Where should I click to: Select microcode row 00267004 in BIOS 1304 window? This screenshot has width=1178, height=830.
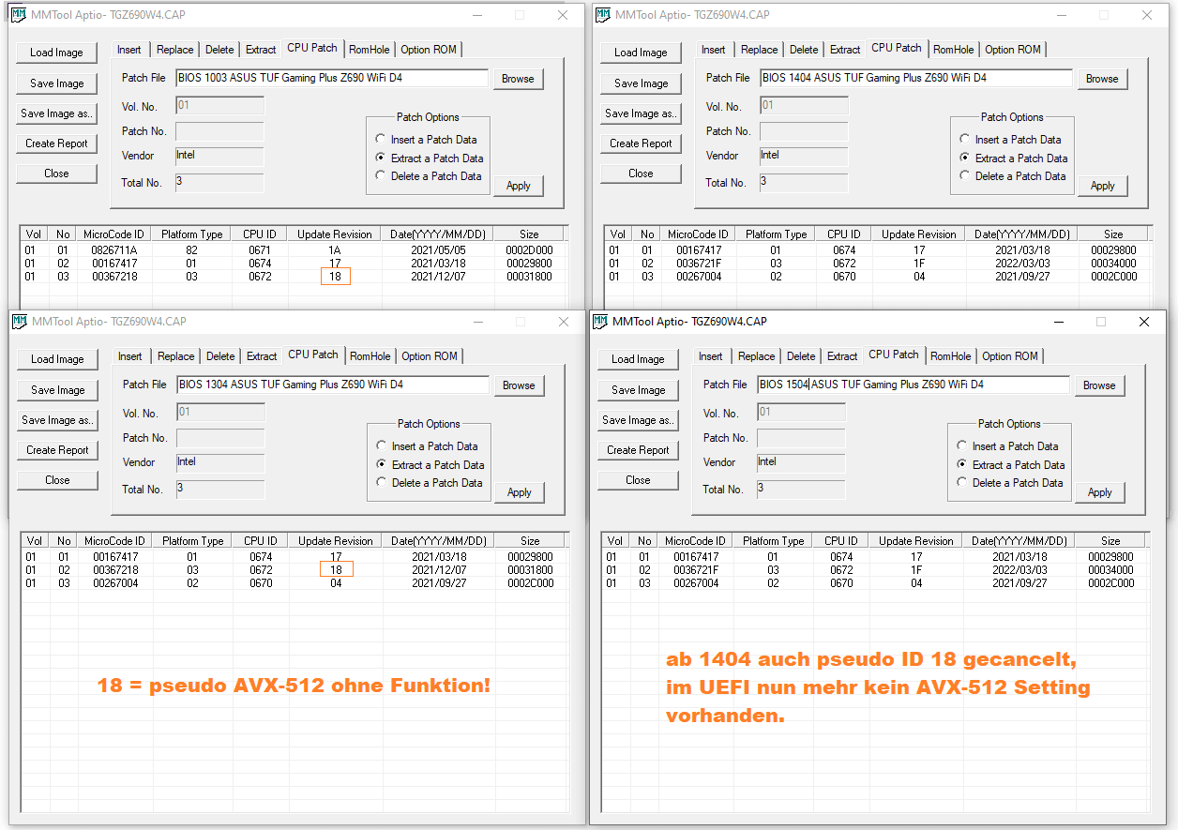pyautogui.click(x=293, y=583)
